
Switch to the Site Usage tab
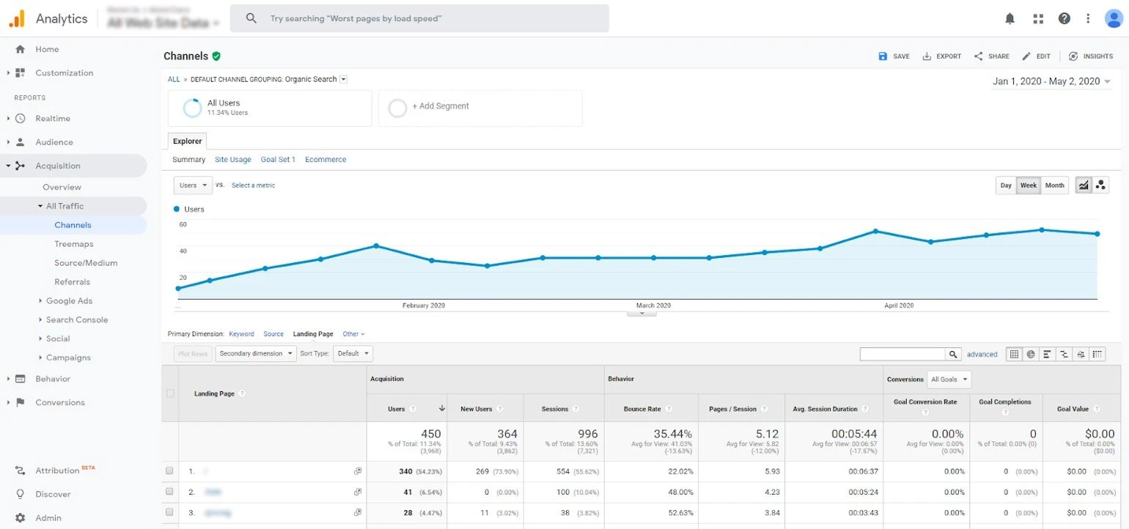(x=232, y=160)
